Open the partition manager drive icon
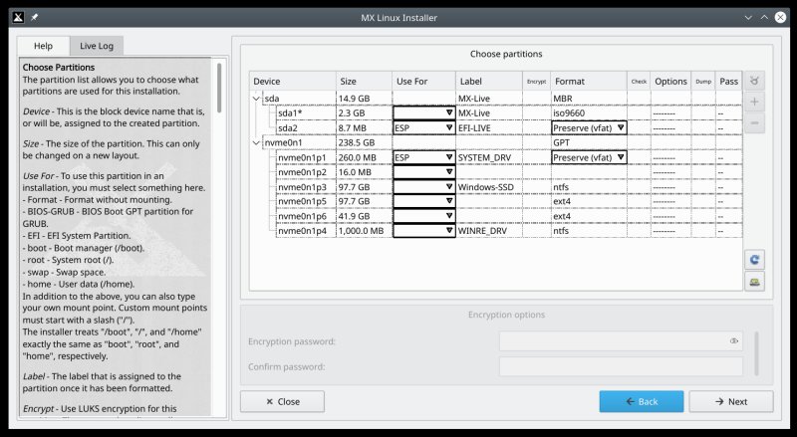The width and height of the screenshot is (797, 437). (754, 282)
